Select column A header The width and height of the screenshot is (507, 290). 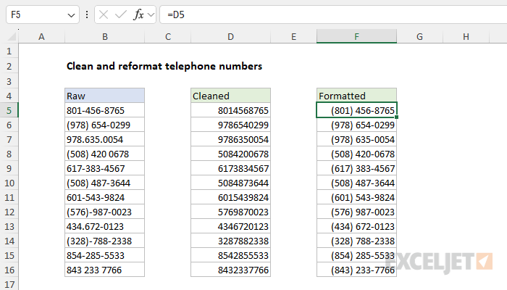pos(41,36)
